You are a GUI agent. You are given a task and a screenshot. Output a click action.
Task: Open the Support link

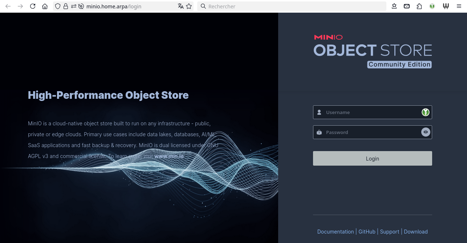coord(390,232)
